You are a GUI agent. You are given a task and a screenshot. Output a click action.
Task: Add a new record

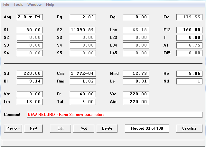point(84,128)
